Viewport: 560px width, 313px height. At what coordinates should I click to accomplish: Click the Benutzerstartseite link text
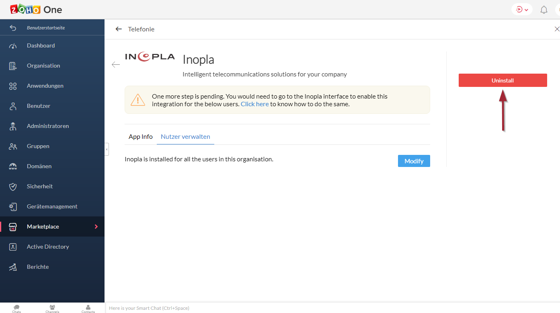[46, 28]
